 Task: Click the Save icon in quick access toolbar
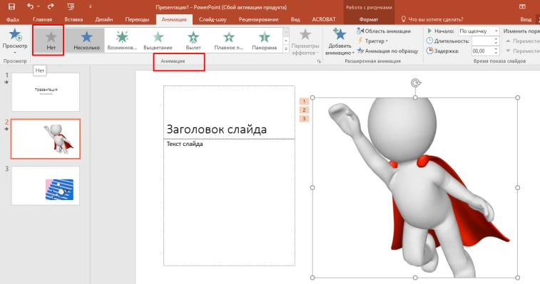(11, 6)
